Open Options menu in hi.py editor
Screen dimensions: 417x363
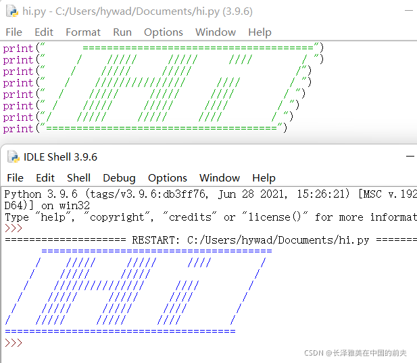click(164, 32)
